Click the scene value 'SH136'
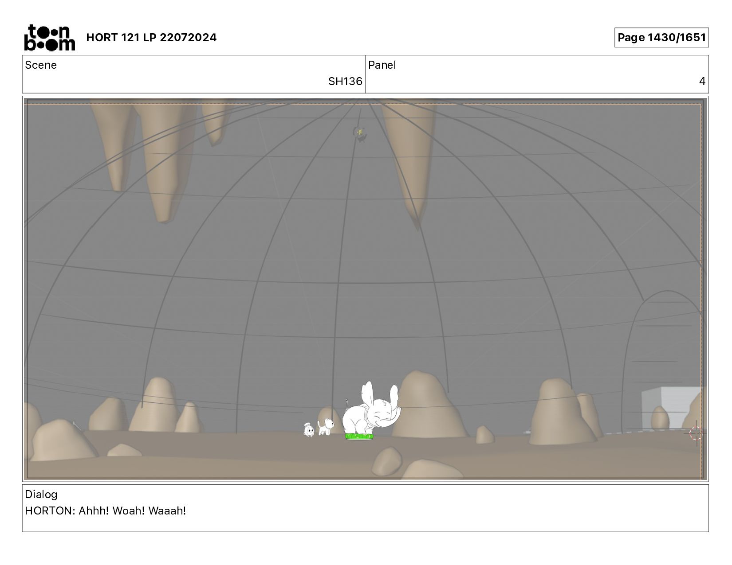Screen dimensions: 732x565 coord(345,82)
